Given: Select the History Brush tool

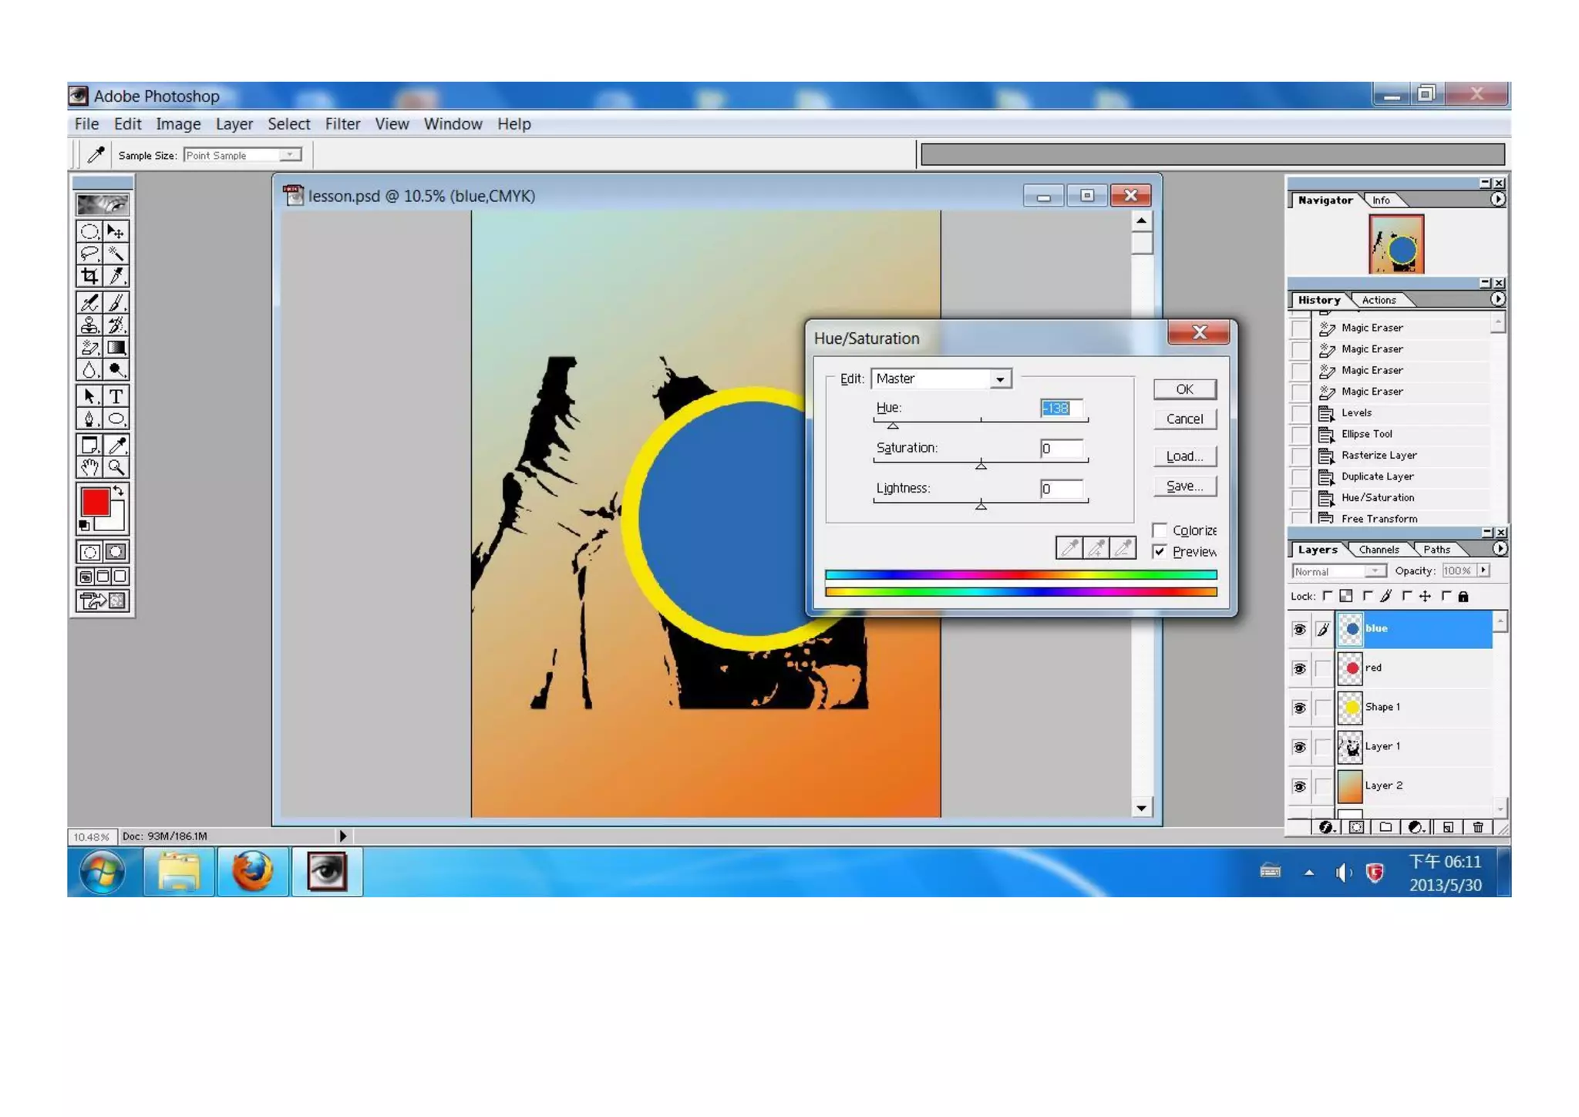Looking at the screenshot, I should tap(116, 325).
